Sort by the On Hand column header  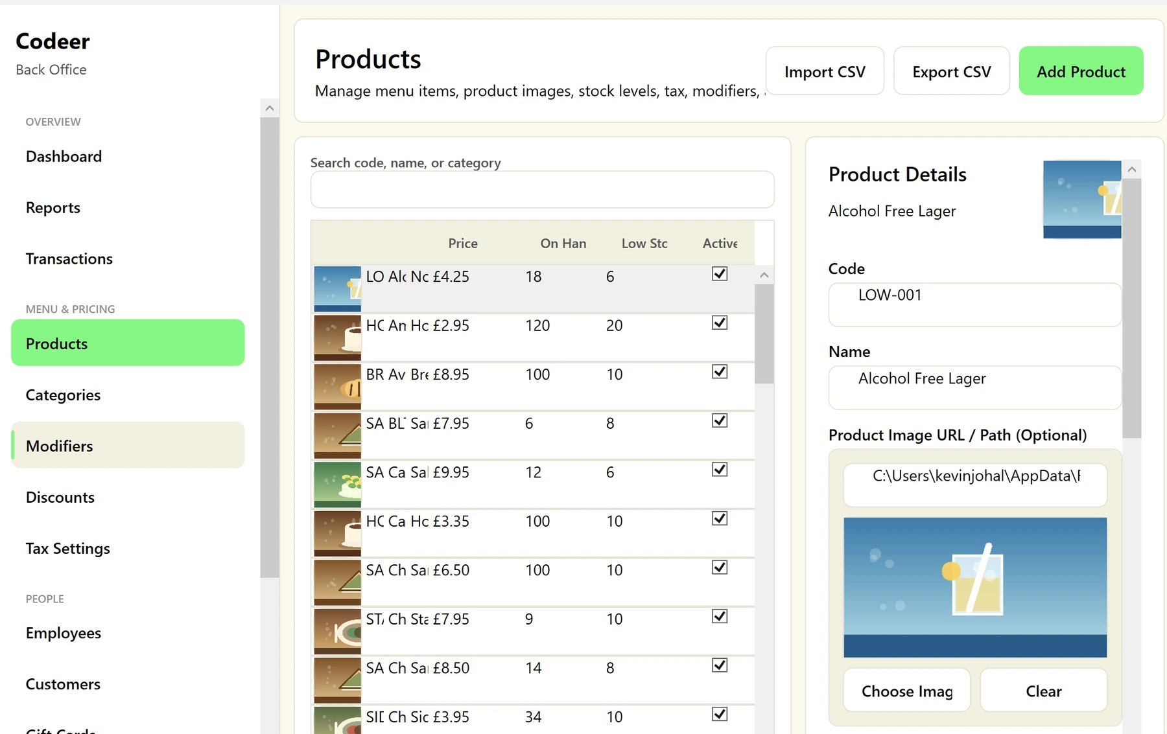point(563,243)
